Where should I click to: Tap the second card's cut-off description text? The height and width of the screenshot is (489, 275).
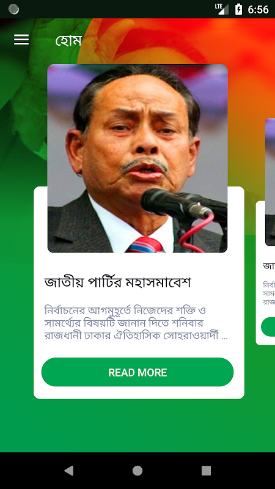[x=269, y=293]
